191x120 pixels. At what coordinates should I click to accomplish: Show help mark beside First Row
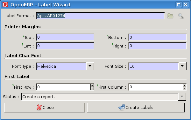(x=13, y=86)
